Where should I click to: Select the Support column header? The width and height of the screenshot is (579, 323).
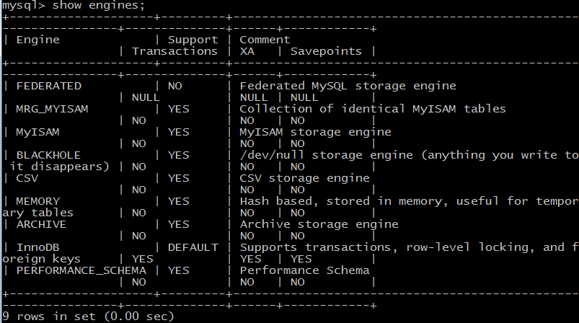(193, 40)
